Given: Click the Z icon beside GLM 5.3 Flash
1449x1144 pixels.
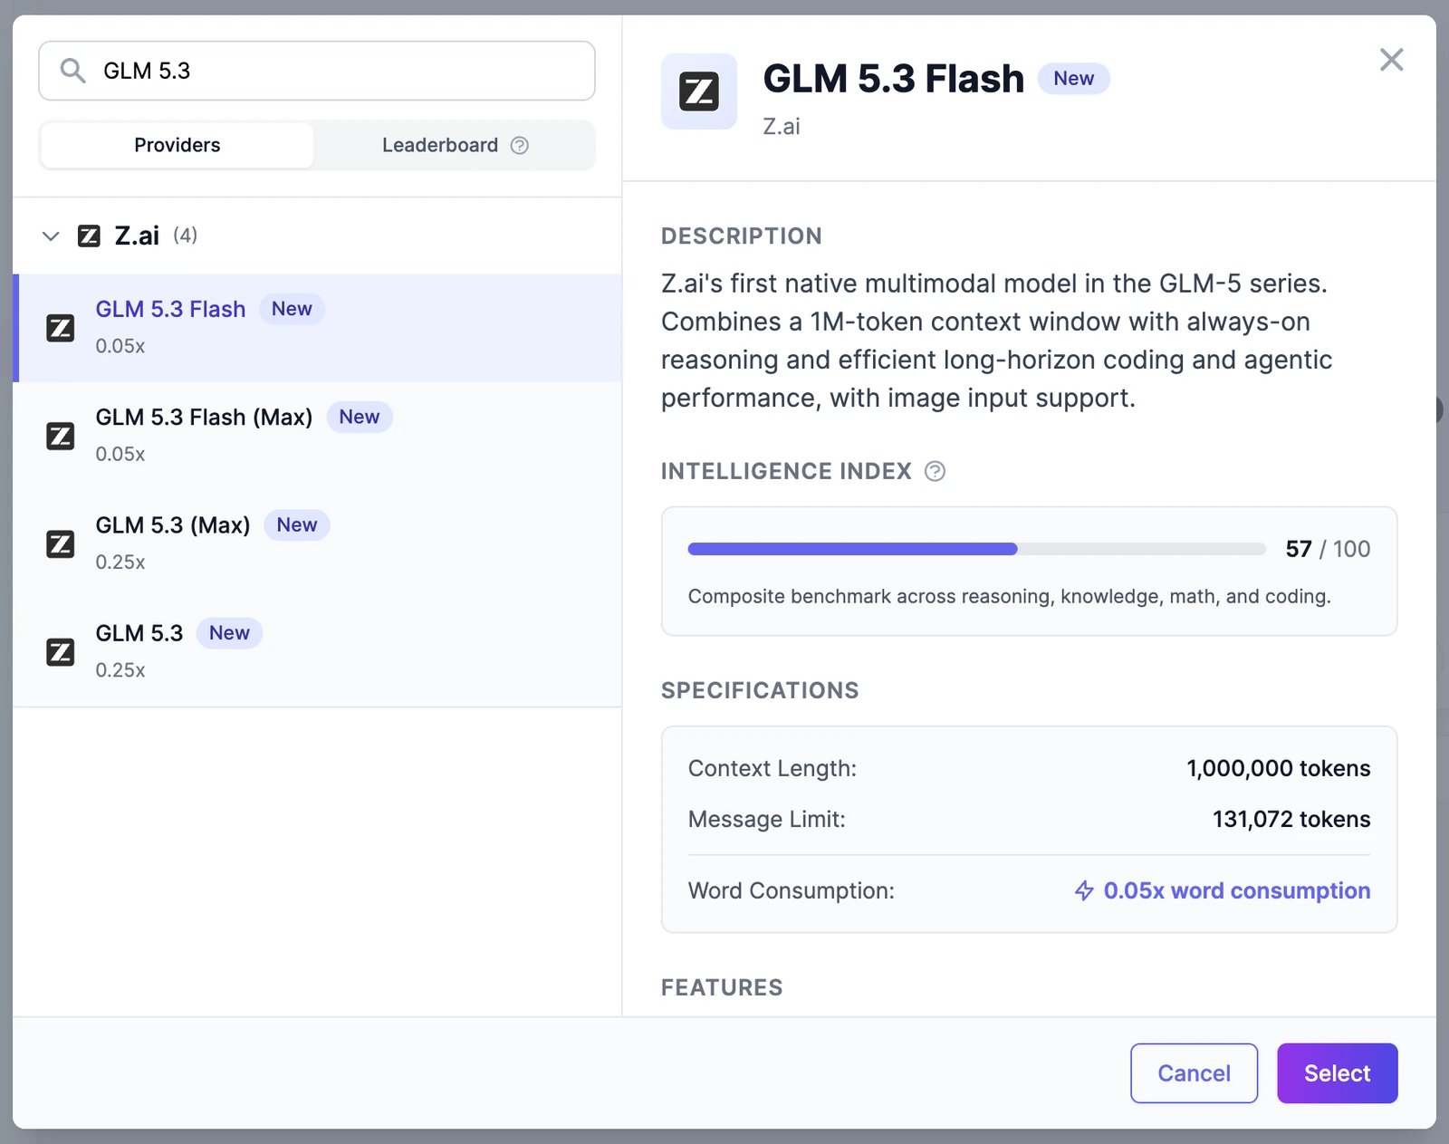Looking at the screenshot, I should tap(61, 328).
